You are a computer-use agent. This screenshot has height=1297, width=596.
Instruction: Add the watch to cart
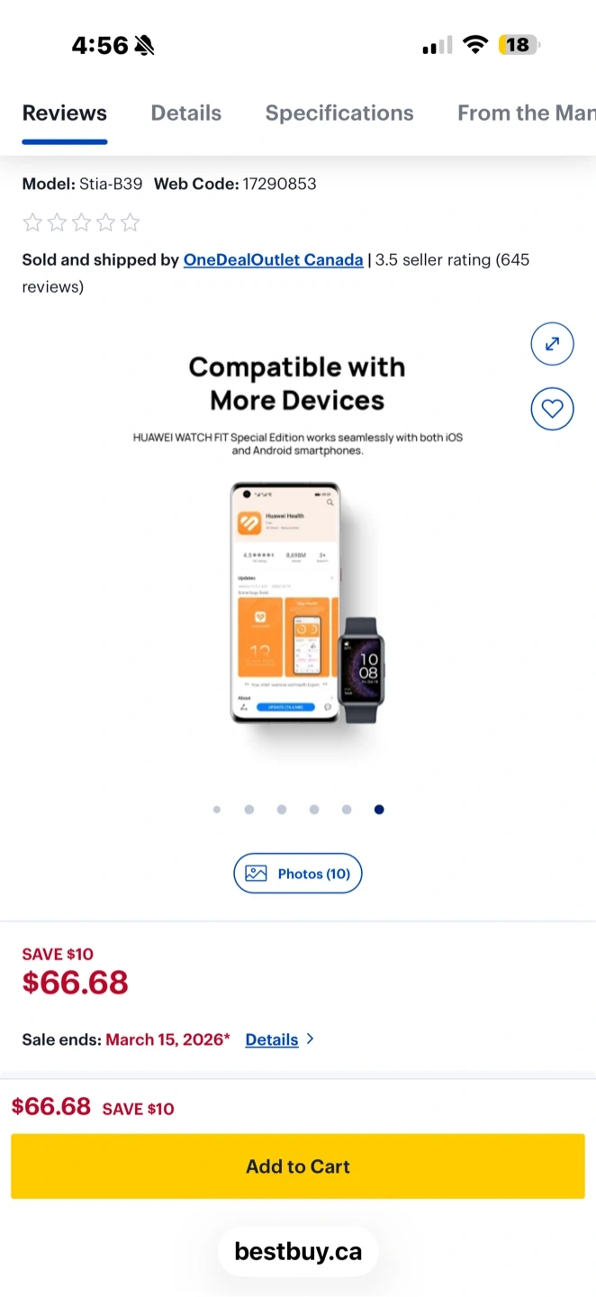tap(298, 1166)
